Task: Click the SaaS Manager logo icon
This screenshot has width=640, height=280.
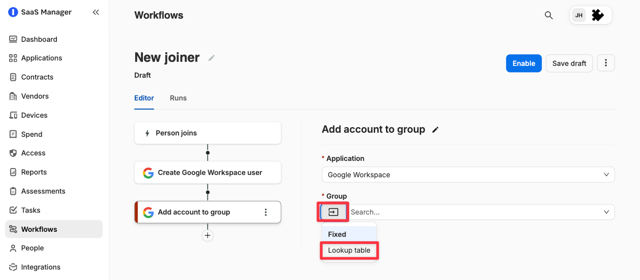Action: point(13,12)
